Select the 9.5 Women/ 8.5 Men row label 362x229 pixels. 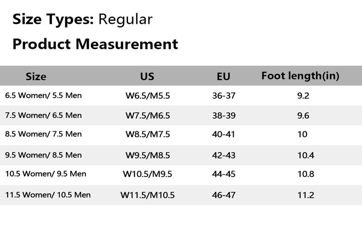pyautogui.click(x=43, y=155)
